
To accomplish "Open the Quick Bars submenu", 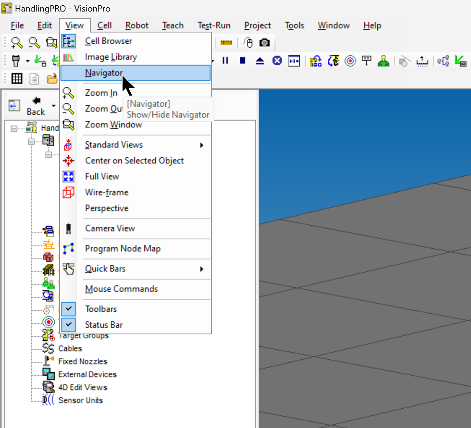I will pyautogui.click(x=136, y=269).
